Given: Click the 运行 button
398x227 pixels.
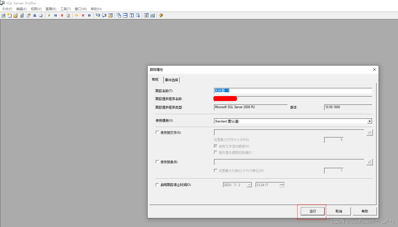Looking at the screenshot, I should pyautogui.click(x=313, y=211).
